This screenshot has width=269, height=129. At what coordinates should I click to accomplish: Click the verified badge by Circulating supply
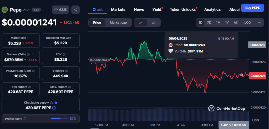tap(55, 103)
